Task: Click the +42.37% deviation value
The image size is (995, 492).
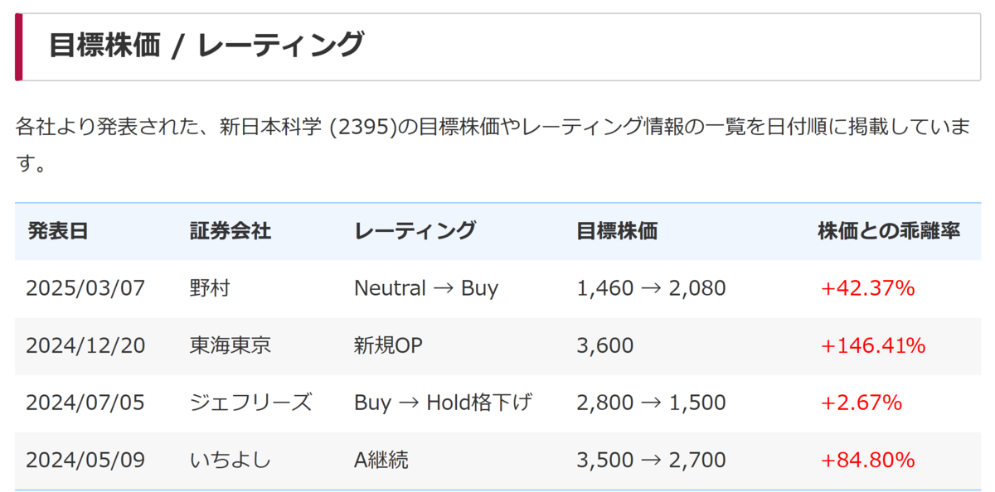Action: pyautogui.click(x=867, y=288)
